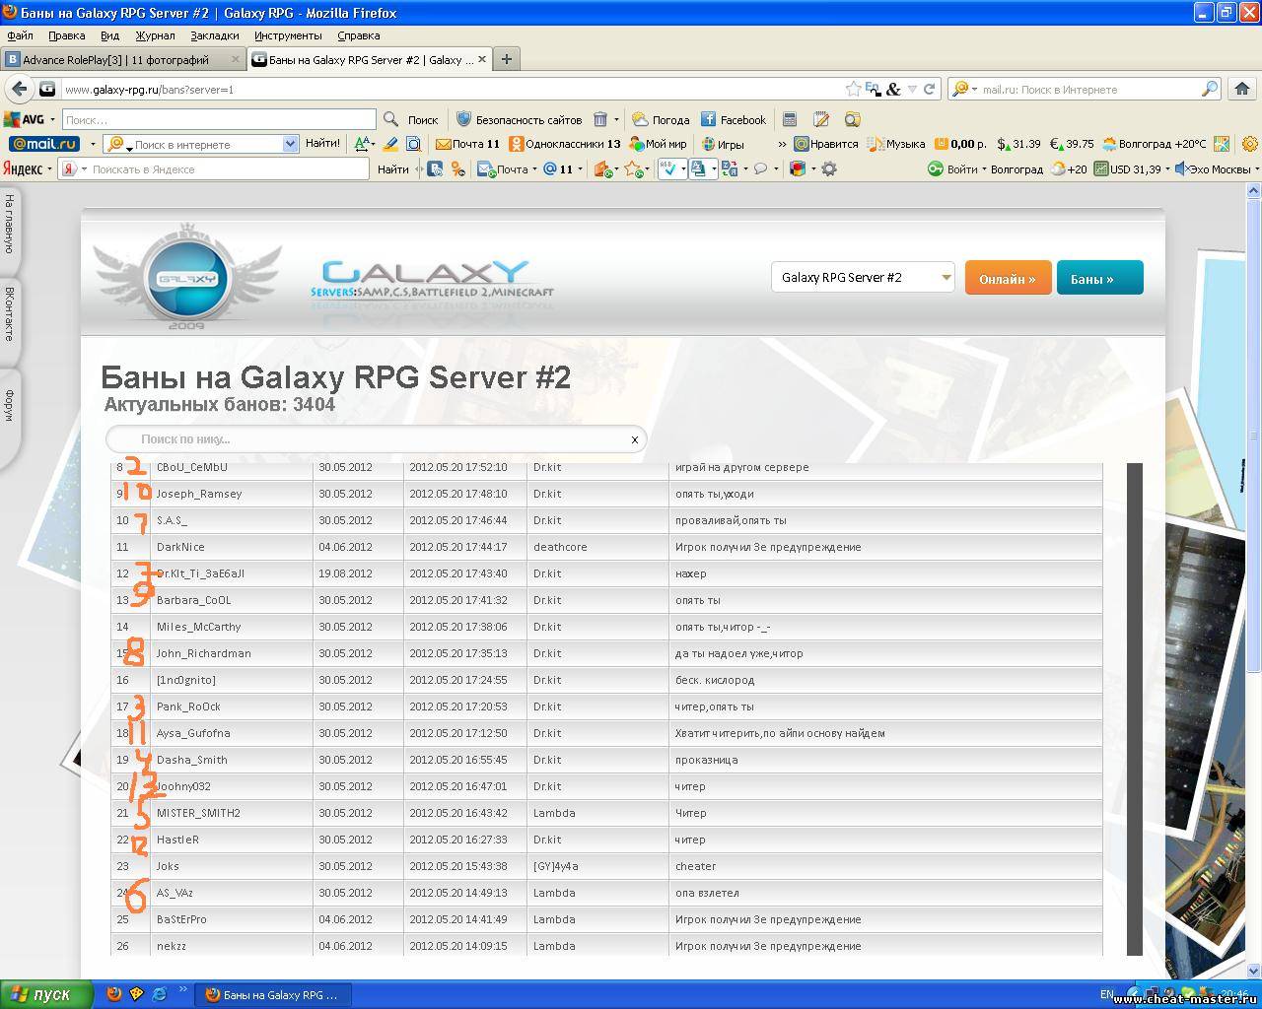
Task: Click the ban table's dark vertical scrollbar
Action: click(x=1134, y=707)
